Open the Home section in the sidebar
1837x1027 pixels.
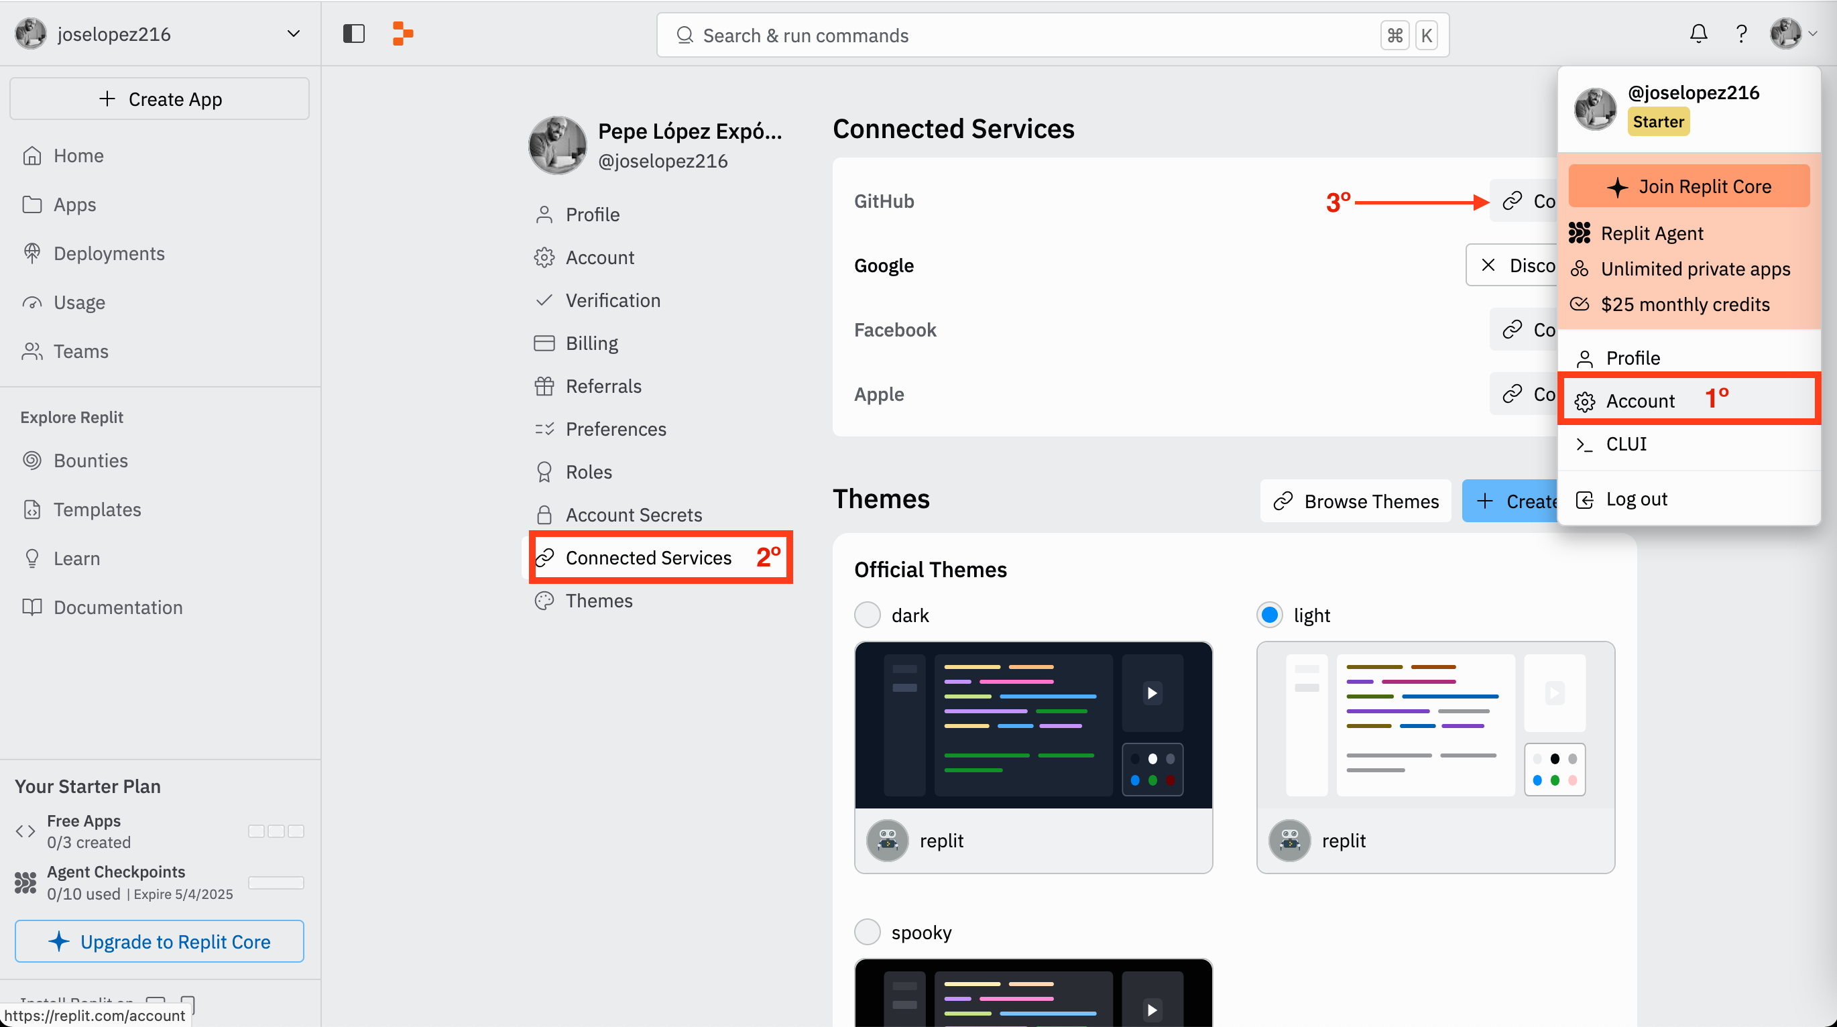pyautogui.click(x=78, y=156)
